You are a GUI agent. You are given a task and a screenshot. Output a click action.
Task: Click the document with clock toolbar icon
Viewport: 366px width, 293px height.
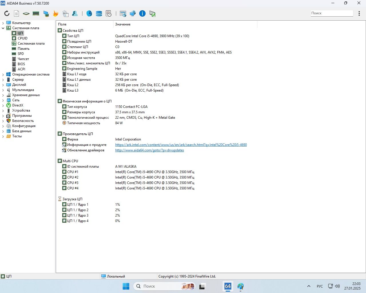[109, 13]
